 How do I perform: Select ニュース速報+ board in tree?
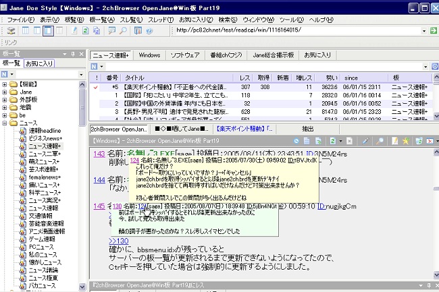(x=45, y=146)
